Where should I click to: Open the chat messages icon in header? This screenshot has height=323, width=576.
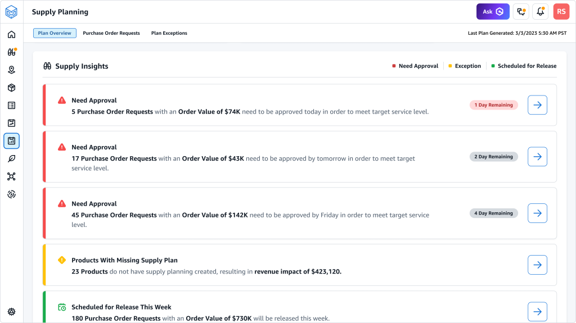tap(521, 12)
